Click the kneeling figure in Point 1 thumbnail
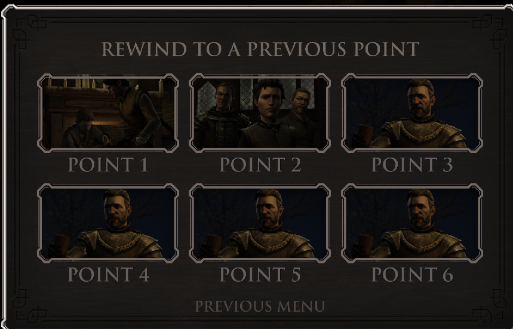This screenshot has height=329, width=513. pyautogui.click(x=84, y=130)
